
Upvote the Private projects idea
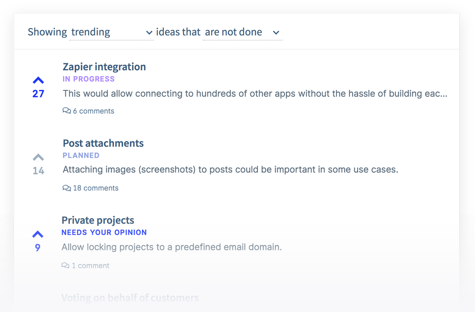38,234
